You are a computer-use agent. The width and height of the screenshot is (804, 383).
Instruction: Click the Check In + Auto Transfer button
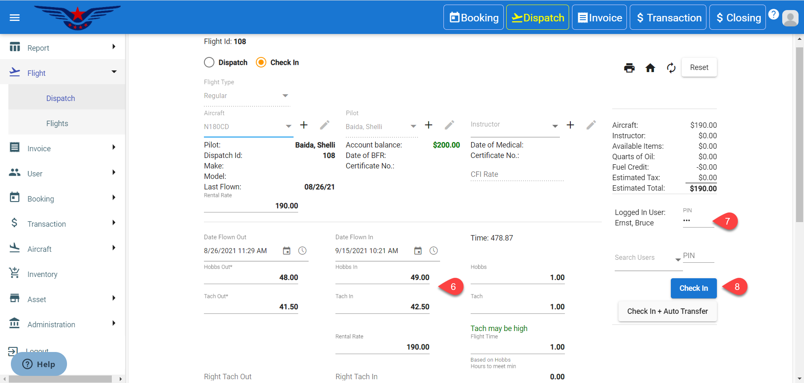[x=667, y=311]
